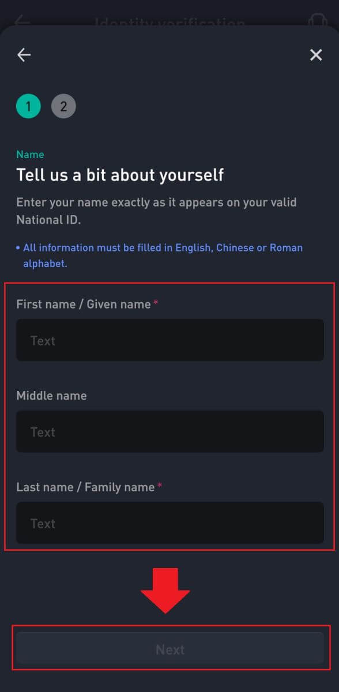This screenshot has height=692, width=339.
Task: Select step 2 in the progress indicator
Action: pos(63,106)
